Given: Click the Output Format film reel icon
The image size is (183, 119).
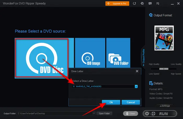Looking at the screenshot, I should coord(151,15).
